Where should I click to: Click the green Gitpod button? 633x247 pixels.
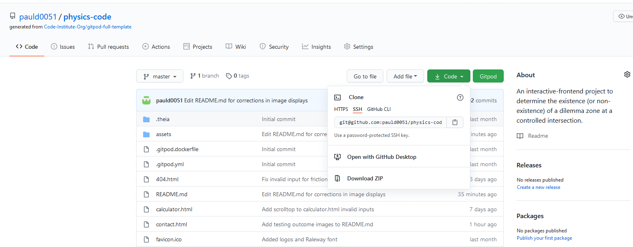(x=488, y=76)
